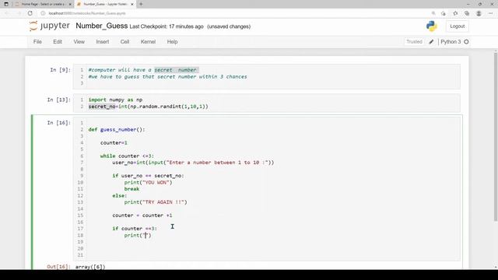Open the browser favorites star icon
This screenshot has height=280, width=498.
455,13
